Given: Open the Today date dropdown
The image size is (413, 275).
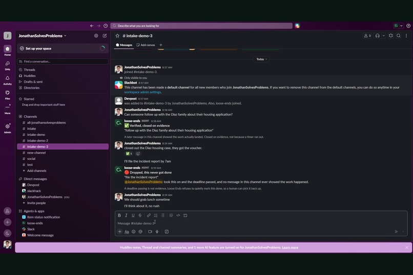Looking at the screenshot, I should point(261,59).
